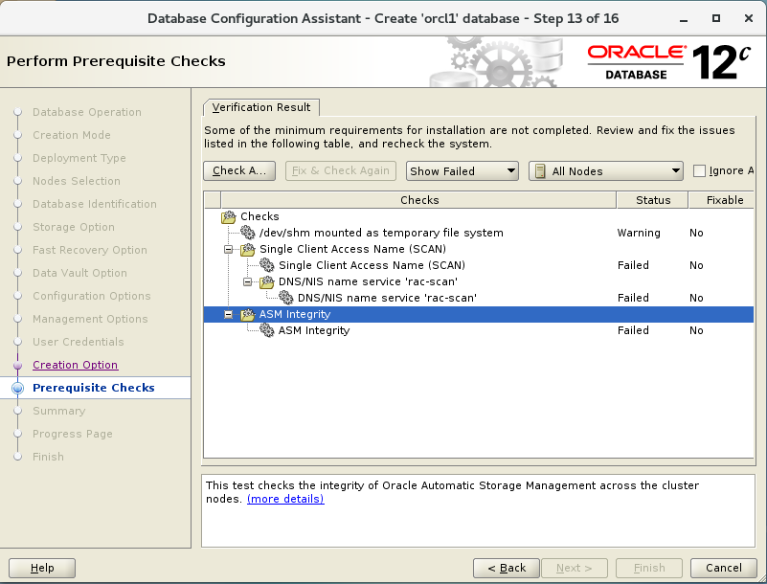Collapse the DNS/NIS name service 'rac-scan' group
This screenshot has height=584, width=767.
coord(247,282)
